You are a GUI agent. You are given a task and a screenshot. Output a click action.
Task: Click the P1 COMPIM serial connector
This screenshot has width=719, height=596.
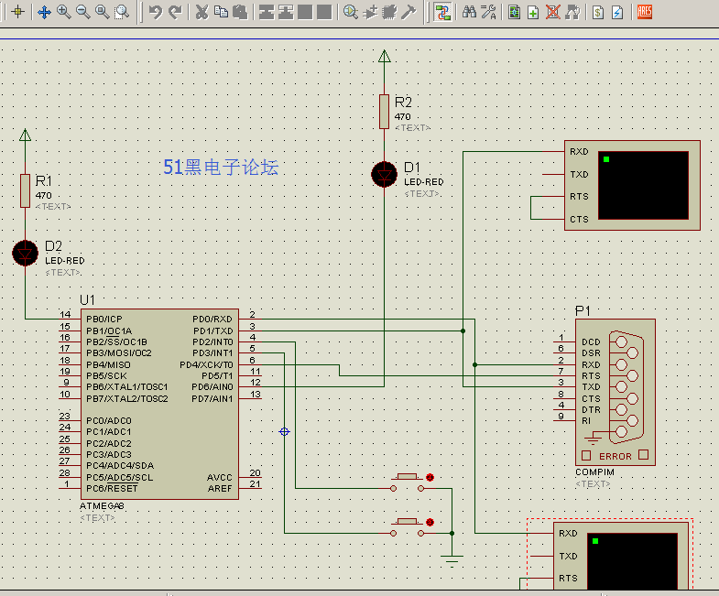point(615,391)
